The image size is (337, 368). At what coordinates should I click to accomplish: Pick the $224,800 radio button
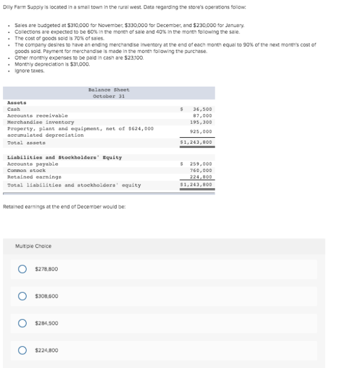pos(22,351)
